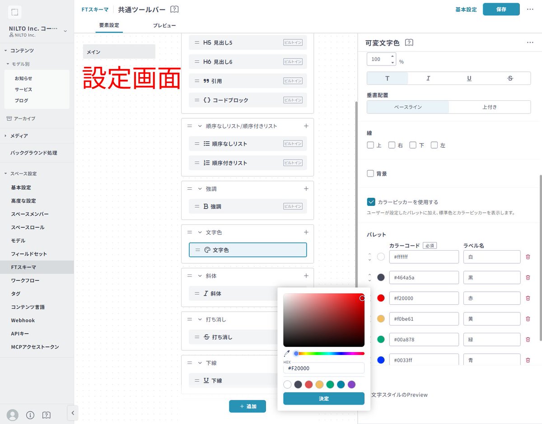
Task: Click the 追加 button
Action: coord(248,406)
